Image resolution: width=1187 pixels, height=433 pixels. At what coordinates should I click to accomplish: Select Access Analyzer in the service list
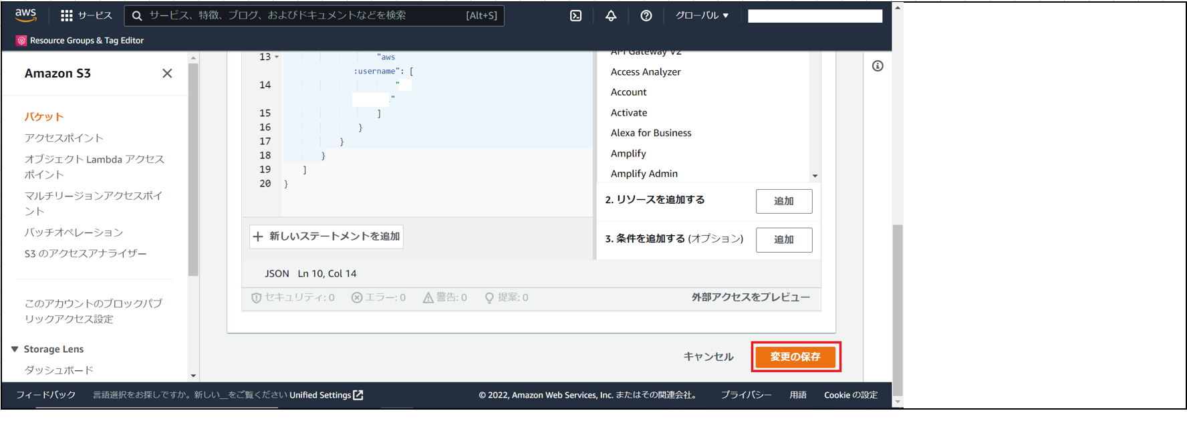click(646, 72)
